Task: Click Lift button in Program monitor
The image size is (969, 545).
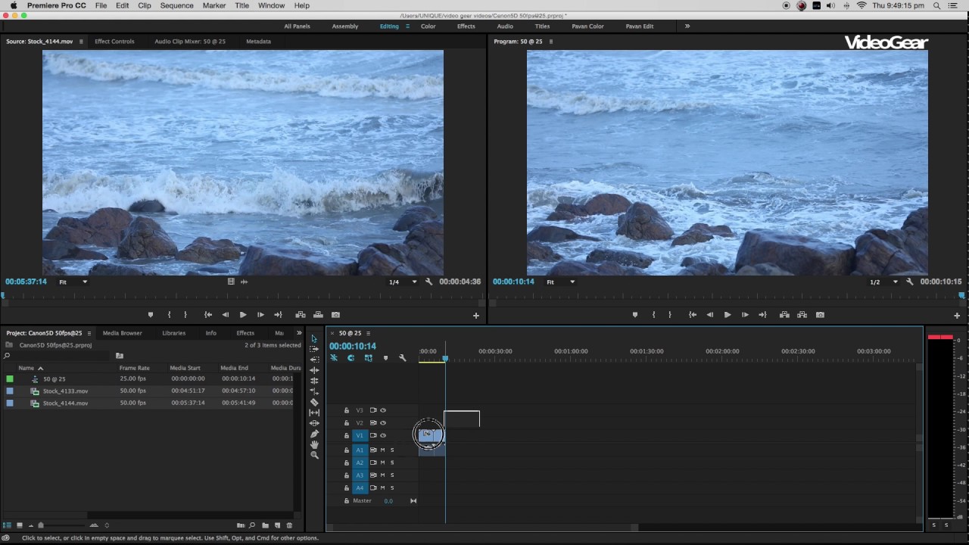Action: pos(784,315)
